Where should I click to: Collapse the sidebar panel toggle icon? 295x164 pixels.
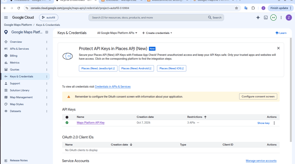click(47, 32)
